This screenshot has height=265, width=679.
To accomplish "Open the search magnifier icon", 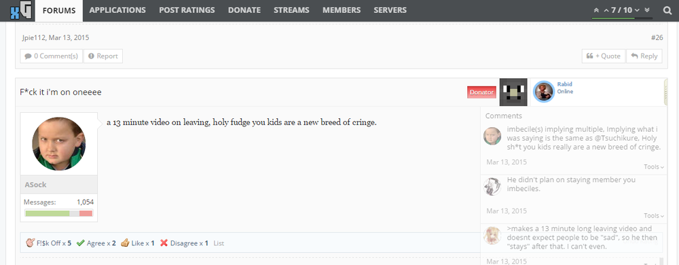I will pyautogui.click(x=667, y=10).
